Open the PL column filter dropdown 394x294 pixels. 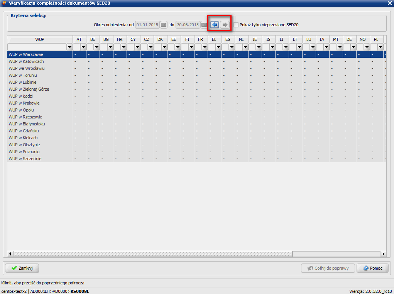[380, 47]
